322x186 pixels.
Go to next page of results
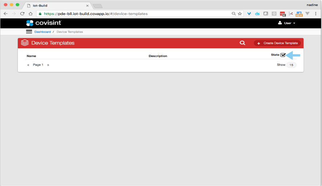tap(48, 65)
